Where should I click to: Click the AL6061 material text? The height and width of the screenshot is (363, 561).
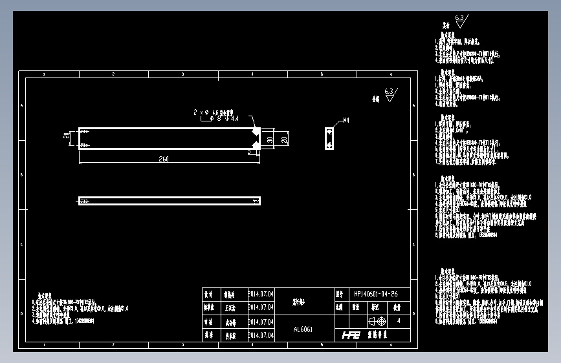click(x=303, y=329)
